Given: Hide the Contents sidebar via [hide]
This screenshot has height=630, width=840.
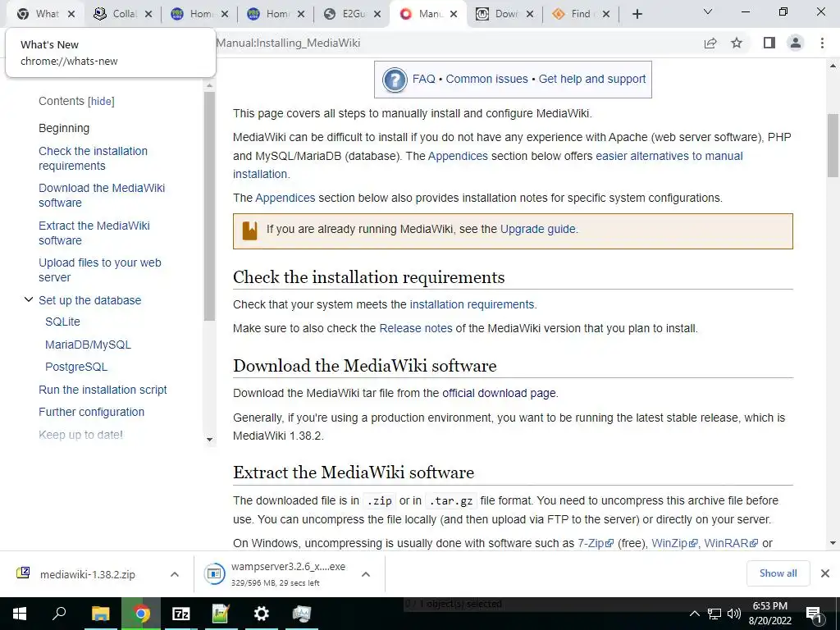Looking at the screenshot, I should [101, 101].
